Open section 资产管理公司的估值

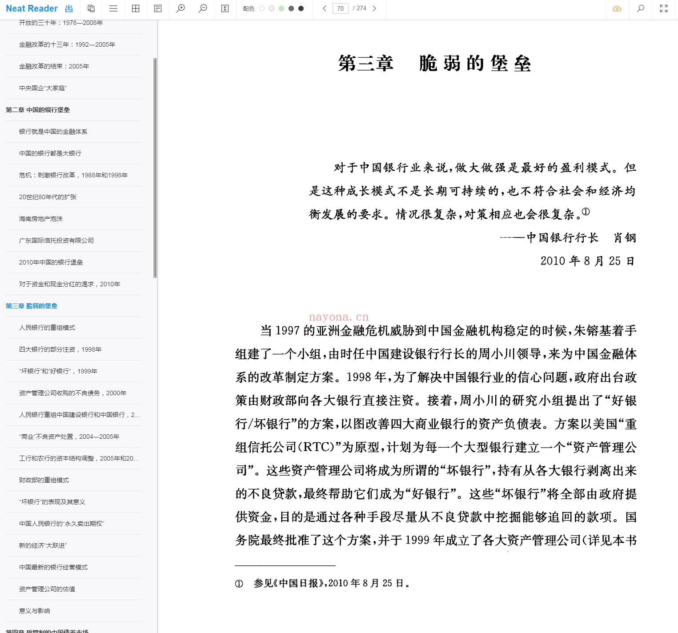point(47,589)
